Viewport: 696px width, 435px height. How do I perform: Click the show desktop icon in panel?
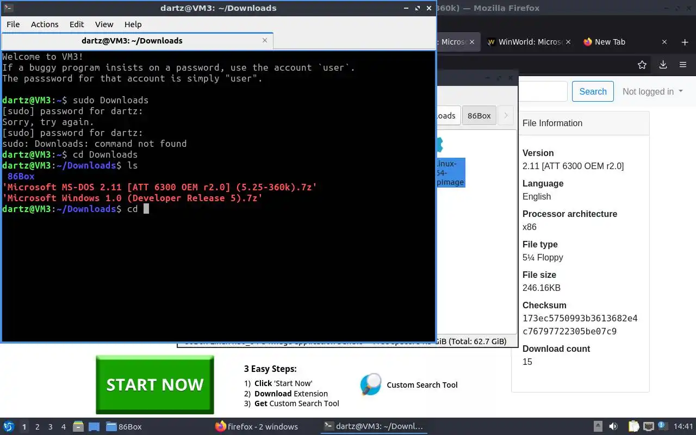(94, 427)
